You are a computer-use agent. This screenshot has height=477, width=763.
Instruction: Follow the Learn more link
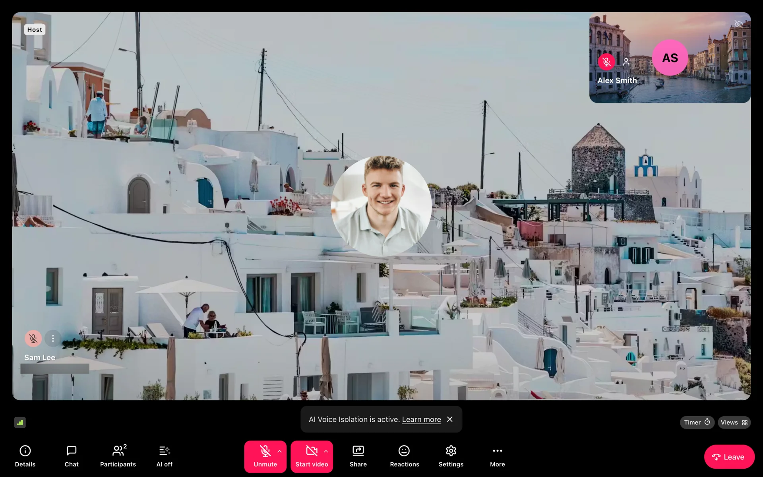[x=421, y=419]
